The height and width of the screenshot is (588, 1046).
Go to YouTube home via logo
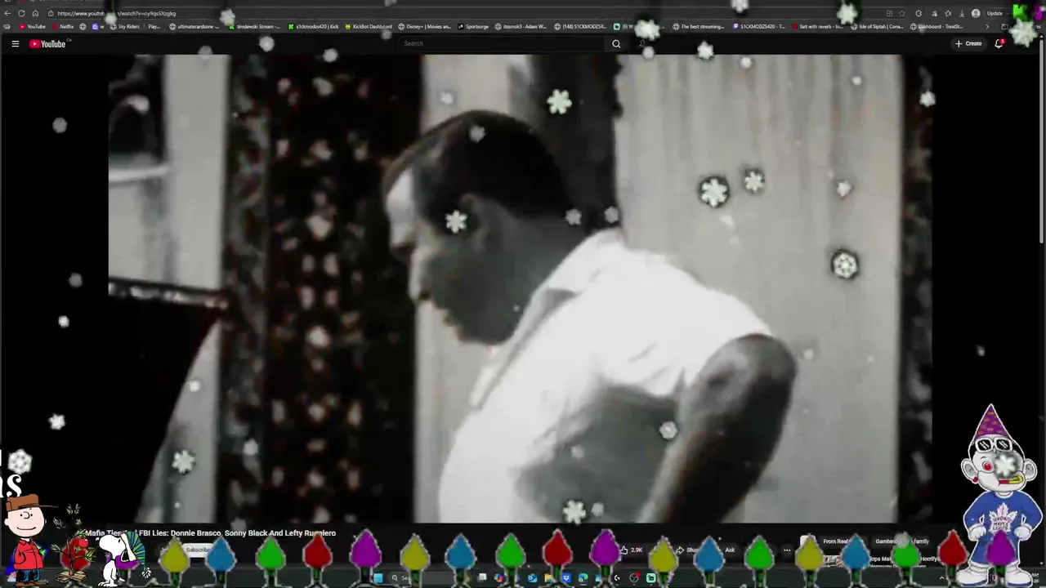click(x=47, y=44)
